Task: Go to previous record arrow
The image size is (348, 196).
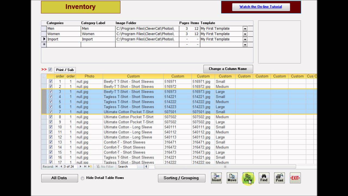Action: (x=61, y=167)
